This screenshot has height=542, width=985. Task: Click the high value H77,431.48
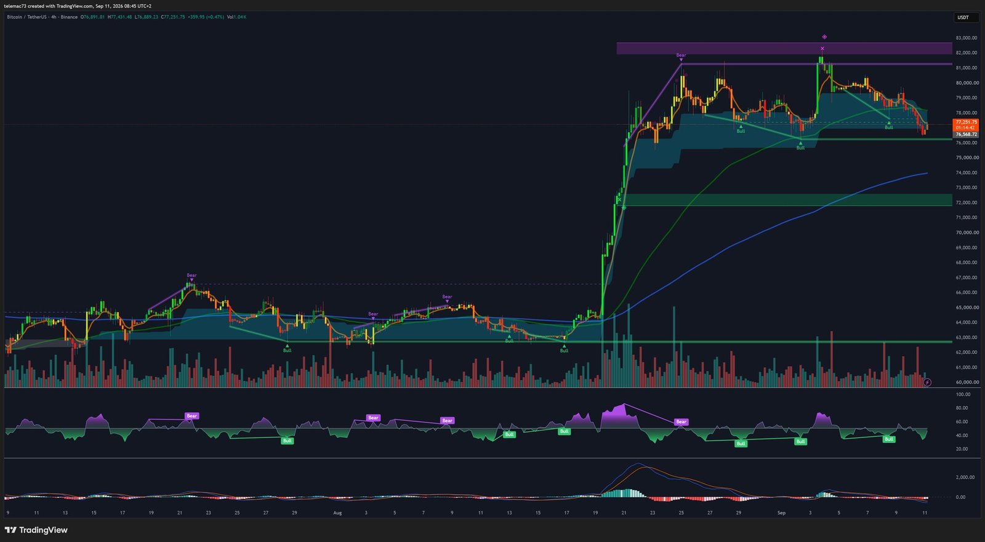(x=119, y=17)
